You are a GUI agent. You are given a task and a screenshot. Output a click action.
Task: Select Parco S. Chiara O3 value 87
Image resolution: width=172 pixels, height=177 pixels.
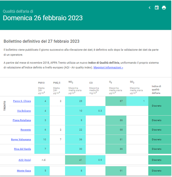(116, 101)
